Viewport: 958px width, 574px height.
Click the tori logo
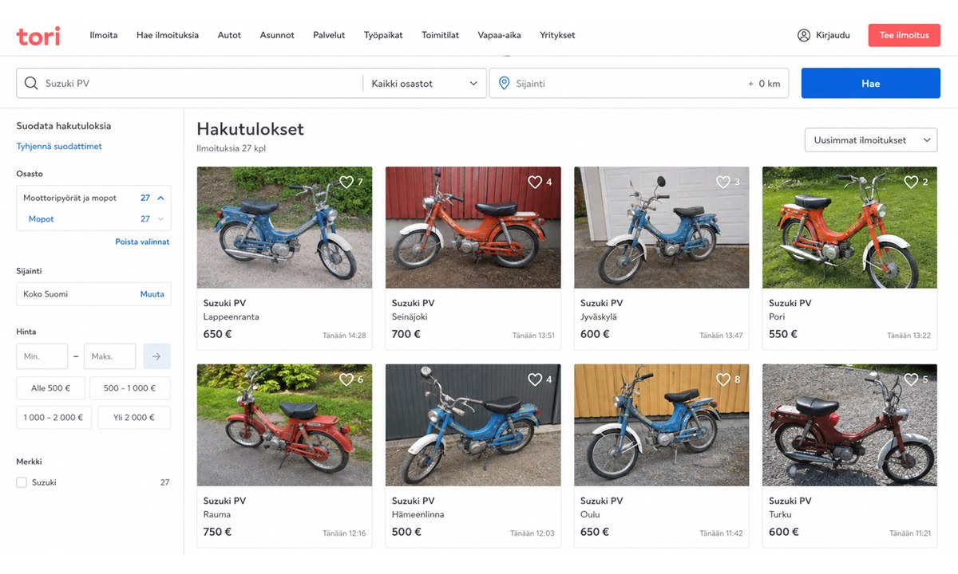pos(38,36)
